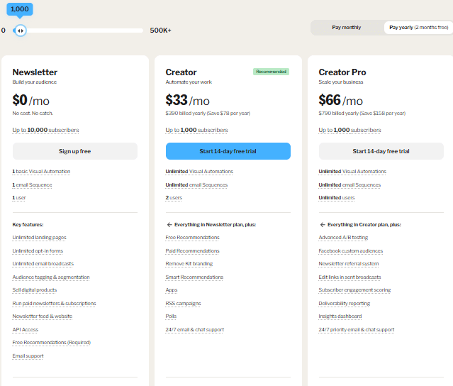Click the subscriber count slider handle
This screenshot has height=386, width=453.
coord(21,31)
